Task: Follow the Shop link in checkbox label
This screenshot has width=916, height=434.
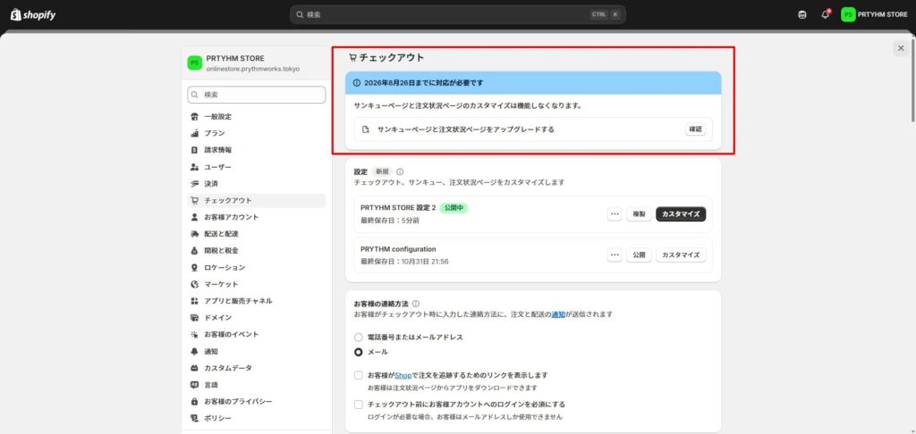Action: (x=403, y=375)
